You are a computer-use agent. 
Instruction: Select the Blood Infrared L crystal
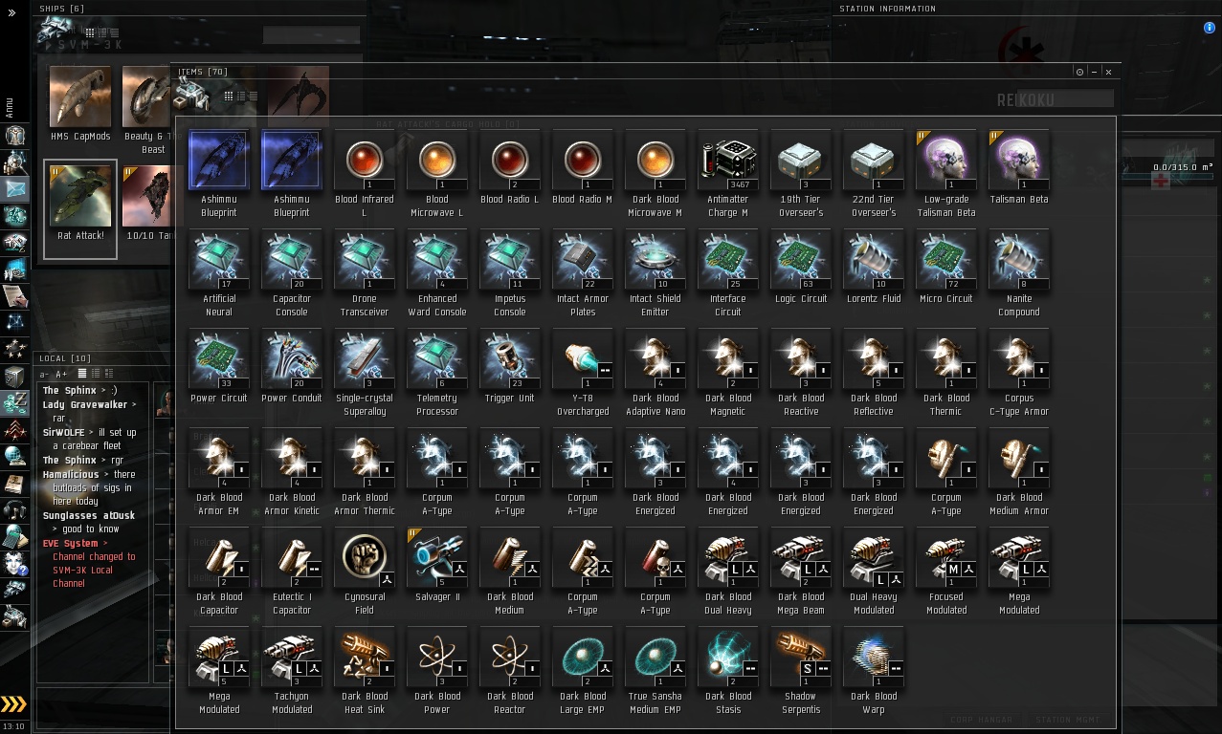click(365, 174)
